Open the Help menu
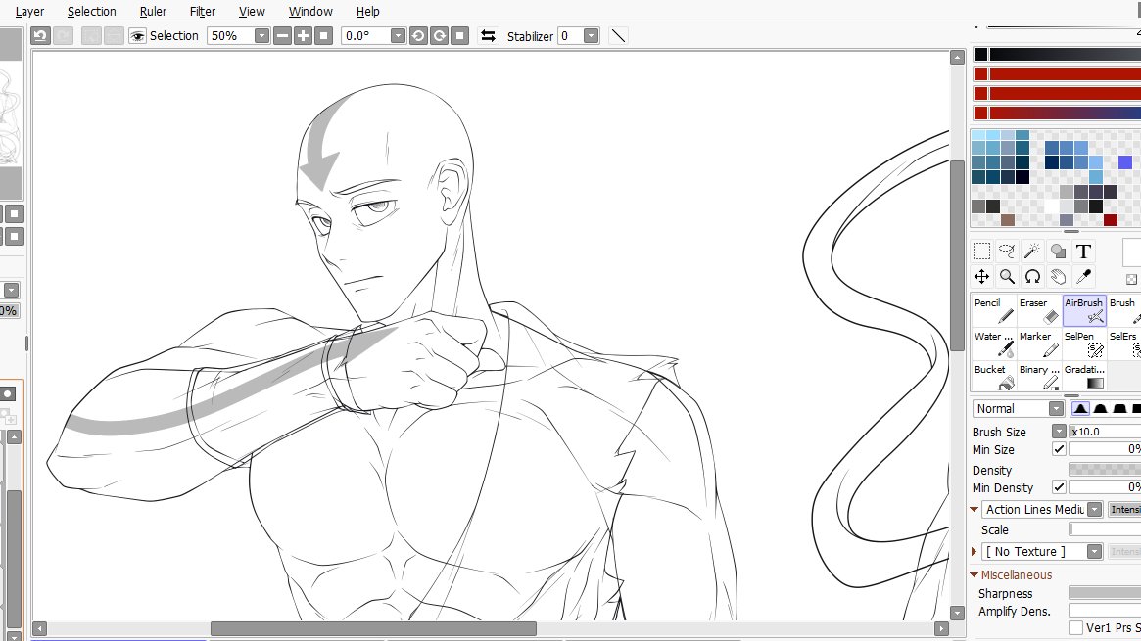 point(367,12)
